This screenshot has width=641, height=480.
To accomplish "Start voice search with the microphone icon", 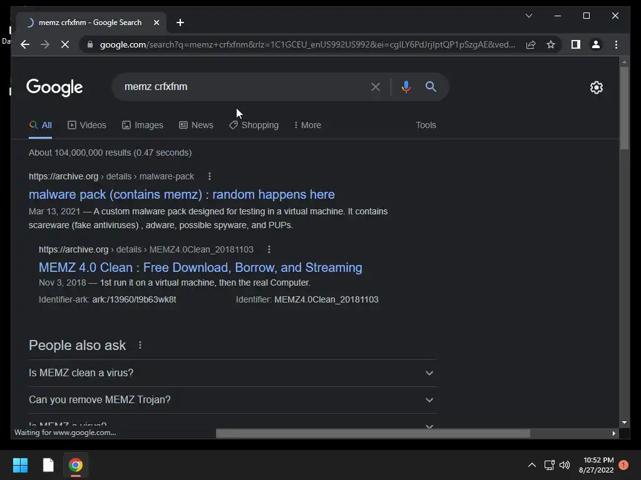I will click(406, 86).
